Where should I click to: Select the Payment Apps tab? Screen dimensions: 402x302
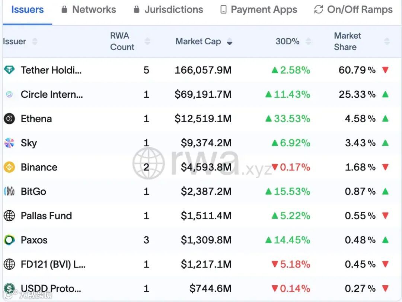[259, 10]
